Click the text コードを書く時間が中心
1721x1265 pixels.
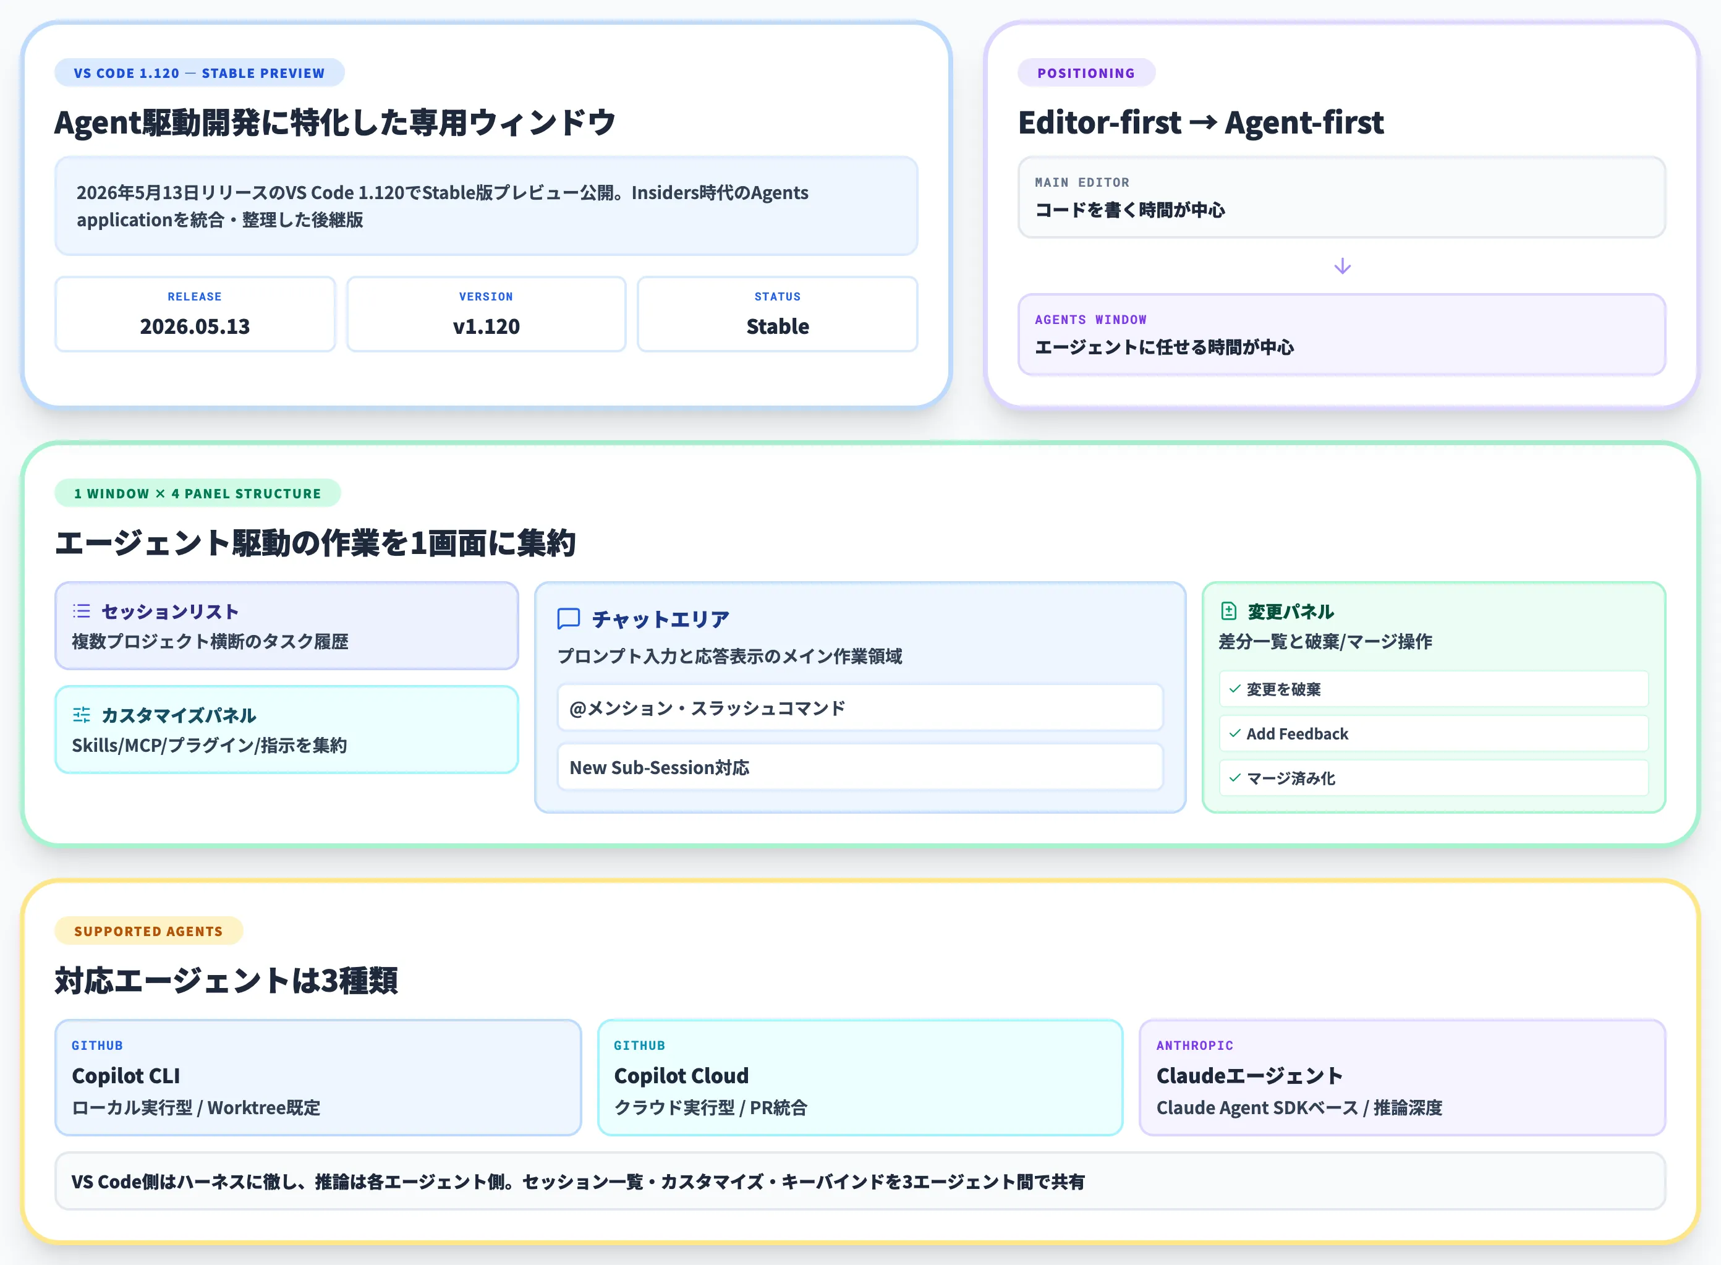point(1130,210)
